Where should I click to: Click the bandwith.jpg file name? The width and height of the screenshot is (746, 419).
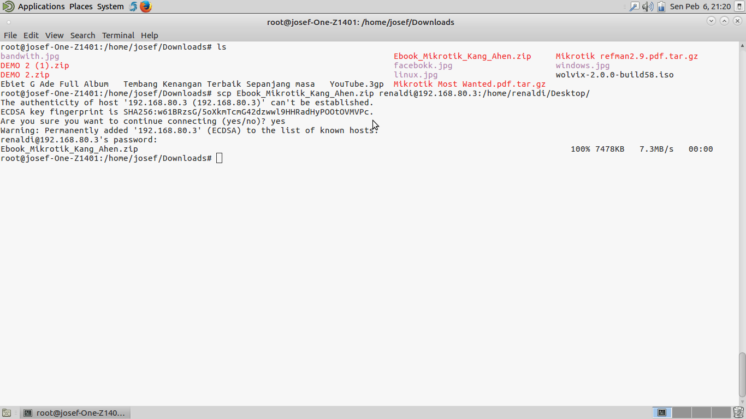[30, 56]
